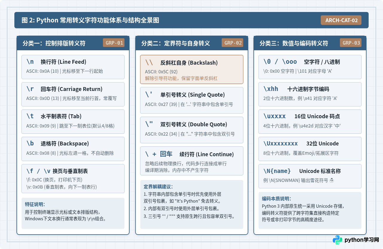This screenshot has width=383, height=249.
Task: Click text 解除引导符功能，保留字面单反斜杠
Action: (181, 78)
